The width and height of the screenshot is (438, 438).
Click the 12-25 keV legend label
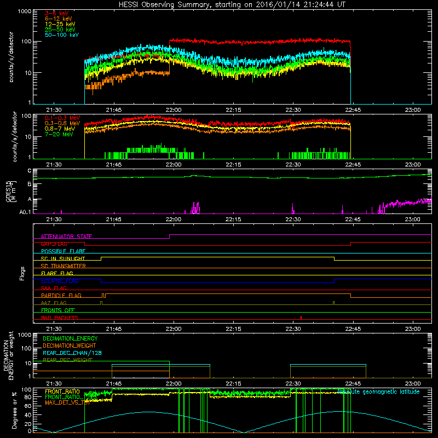point(60,24)
